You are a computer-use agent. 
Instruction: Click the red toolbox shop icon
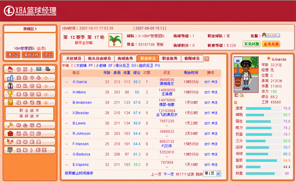[10, 133]
